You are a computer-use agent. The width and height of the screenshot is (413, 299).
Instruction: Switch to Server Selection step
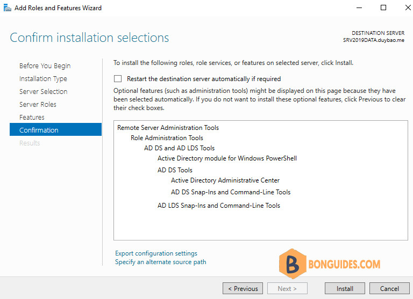tap(44, 91)
